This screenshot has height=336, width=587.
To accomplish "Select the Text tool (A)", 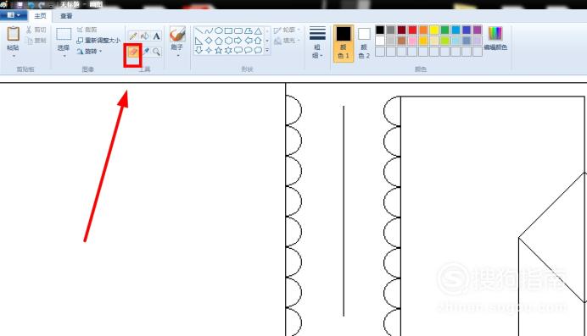I will point(156,36).
